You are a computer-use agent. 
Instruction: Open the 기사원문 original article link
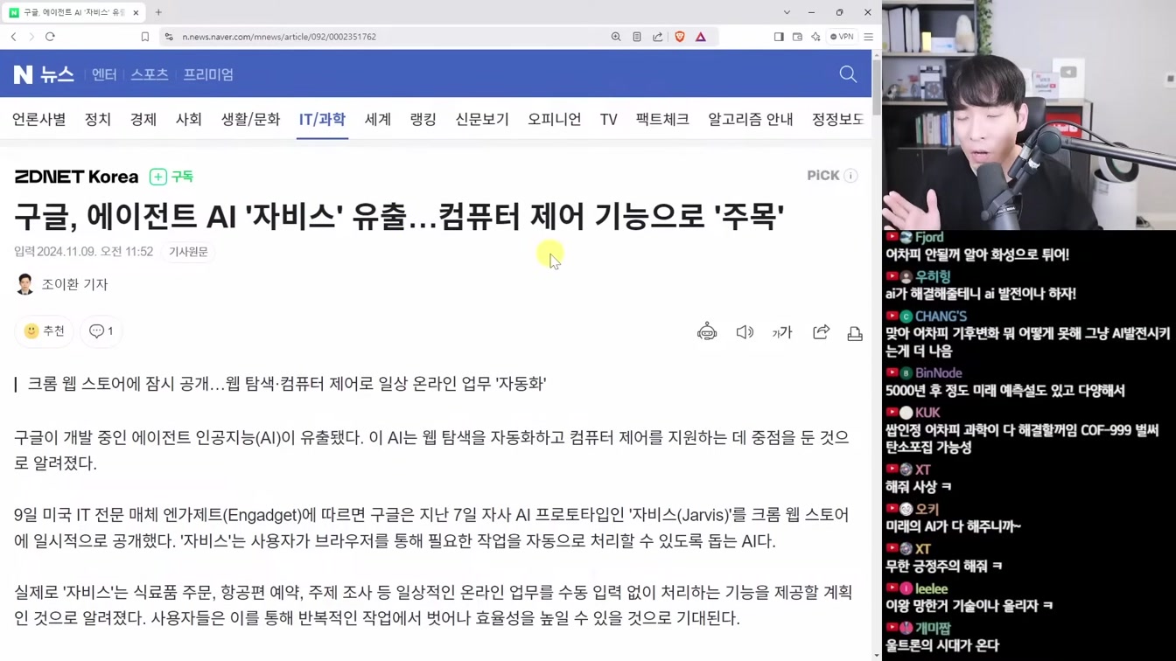(188, 252)
